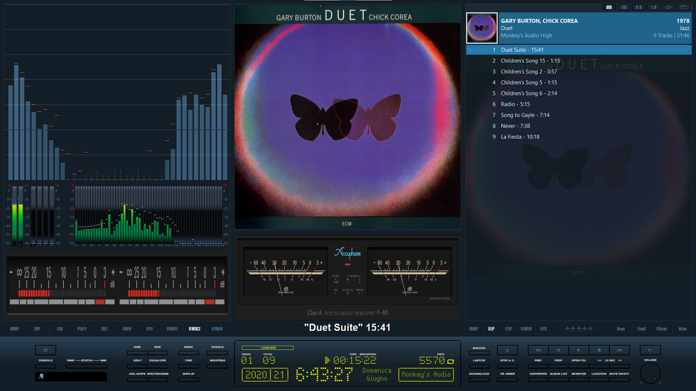
Task: Stop playback with the stop button
Action: 599,350
